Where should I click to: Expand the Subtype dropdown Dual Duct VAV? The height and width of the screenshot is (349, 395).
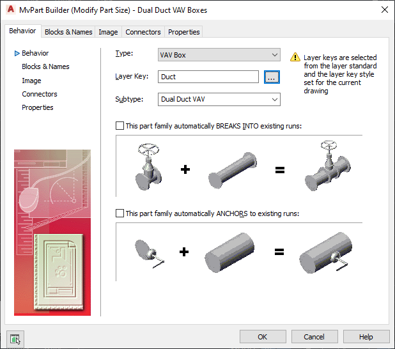pyautogui.click(x=219, y=99)
